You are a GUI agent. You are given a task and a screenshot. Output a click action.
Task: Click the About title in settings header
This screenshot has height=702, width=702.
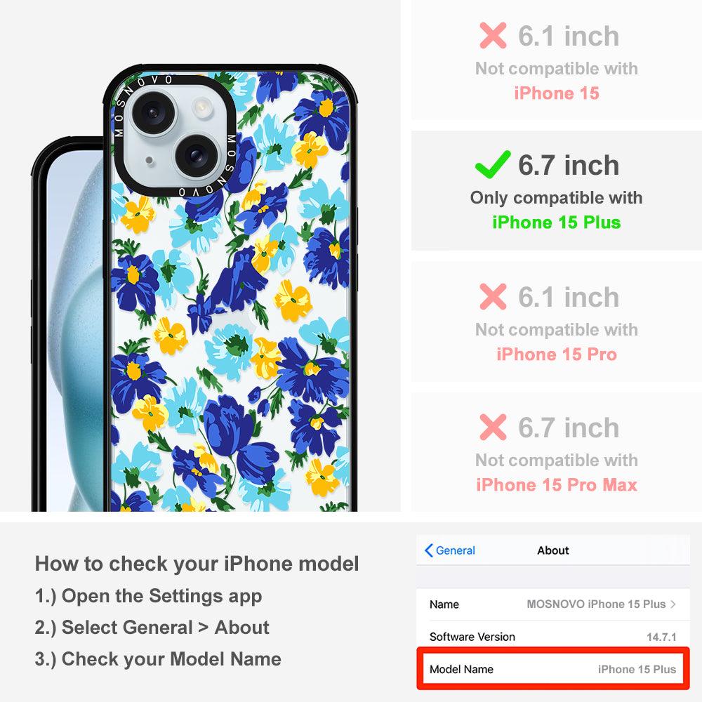point(553,550)
